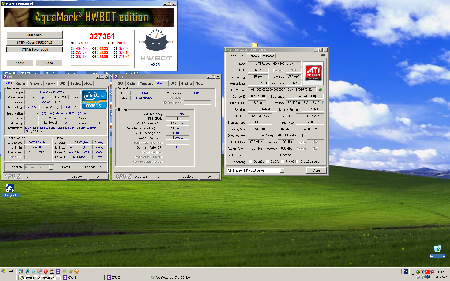Click the Intel Core i5 logo in CPU-Z
Image resolution: width=450 pixels, height=281 pixels.
pos(94,100)
